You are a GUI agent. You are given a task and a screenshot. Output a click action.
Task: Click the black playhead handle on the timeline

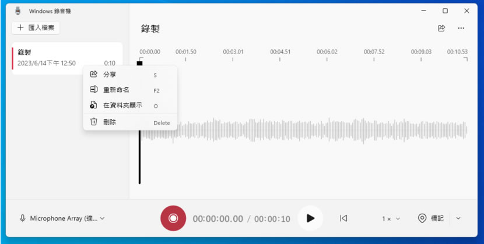click(x=139, y=63)
